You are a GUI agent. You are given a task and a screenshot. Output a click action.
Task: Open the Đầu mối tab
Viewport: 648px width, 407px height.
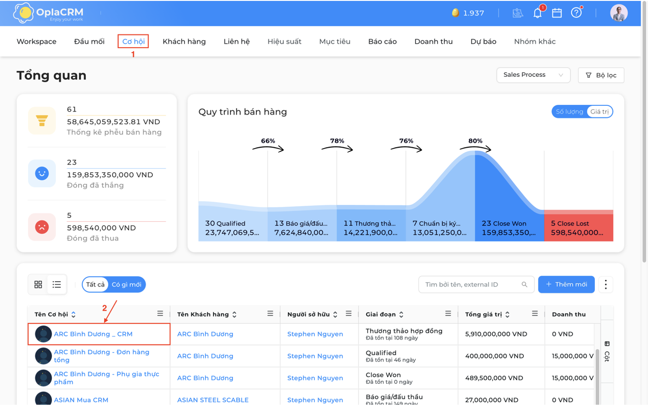(x=89, y=41)
